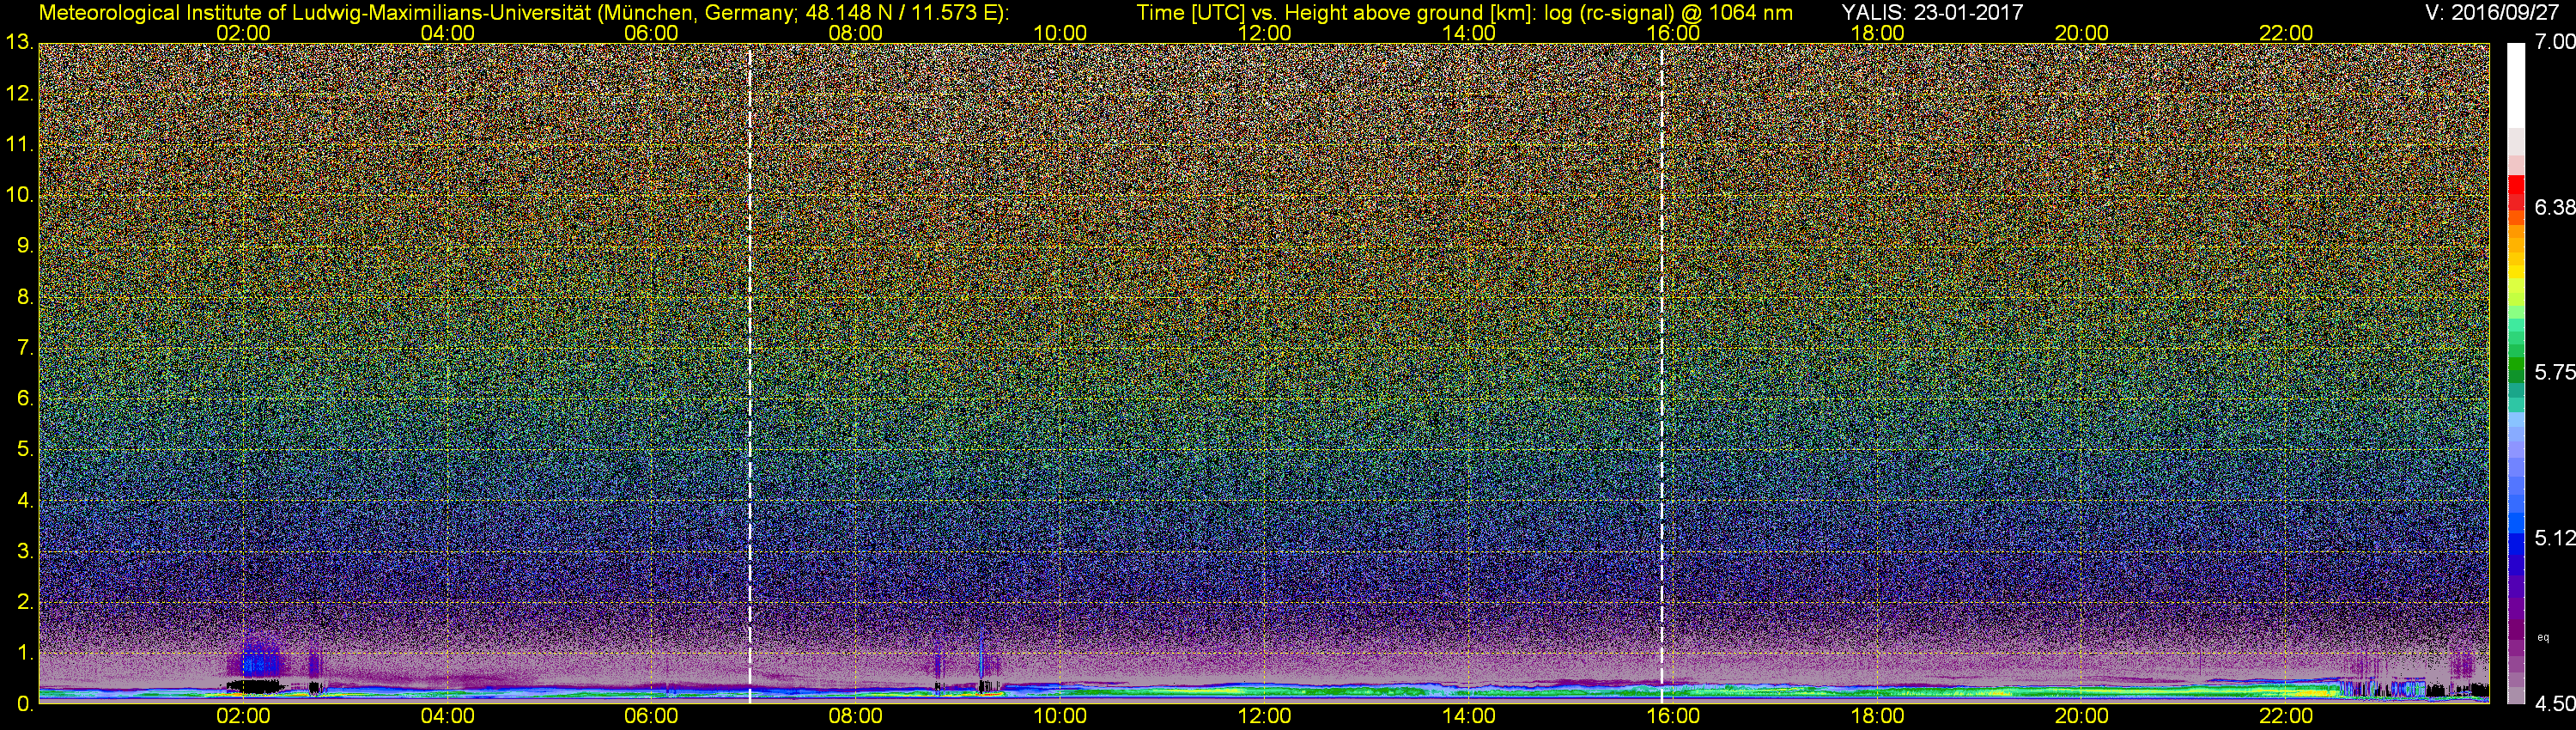
Task: Pick the 6 km label on the height axis
Action: click(24, 398)
